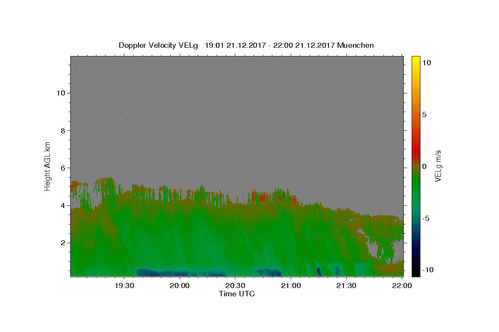This screenshot has width=499, height=332.
Task: Click the dark blue band near 19:45 at surface
Action: (181, 273)
